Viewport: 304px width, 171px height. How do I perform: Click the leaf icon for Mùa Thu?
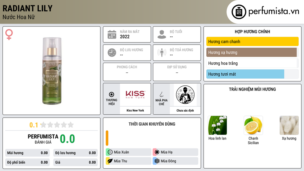pos(110,161)
